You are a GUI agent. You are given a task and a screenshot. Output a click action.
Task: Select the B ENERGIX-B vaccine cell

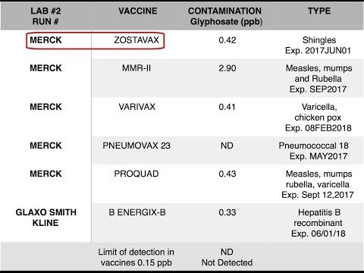(137, 212)
